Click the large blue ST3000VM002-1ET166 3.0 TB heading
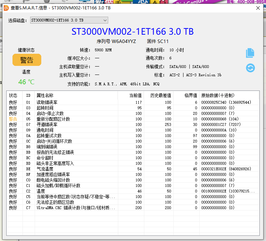Image resolution: width=266 pixels, height=241 pixels. (x=132, y=32)
